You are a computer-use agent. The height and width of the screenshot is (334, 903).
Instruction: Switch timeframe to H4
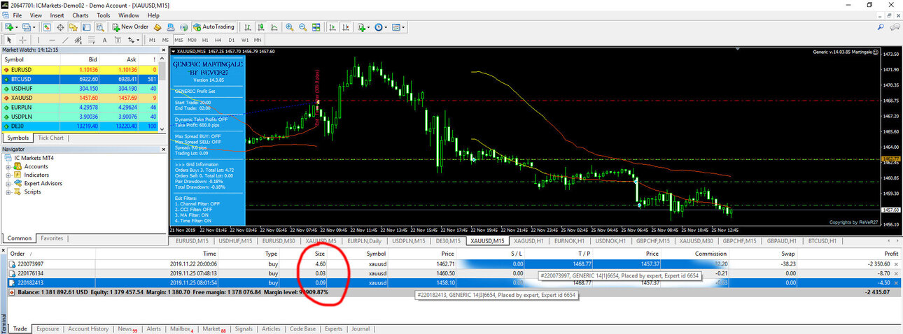(218, 40)
